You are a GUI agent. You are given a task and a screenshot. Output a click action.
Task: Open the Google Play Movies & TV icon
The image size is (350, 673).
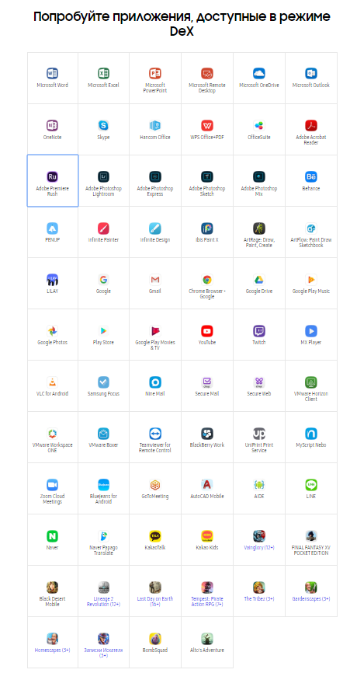pyautogui.click(x=155, y=331)
